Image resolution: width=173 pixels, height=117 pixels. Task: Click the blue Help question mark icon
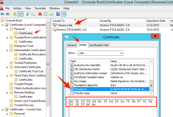(x=58, y=14)
